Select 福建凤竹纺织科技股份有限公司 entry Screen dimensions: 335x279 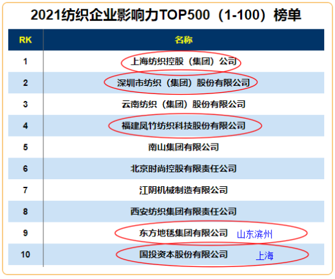click(183, 126)
